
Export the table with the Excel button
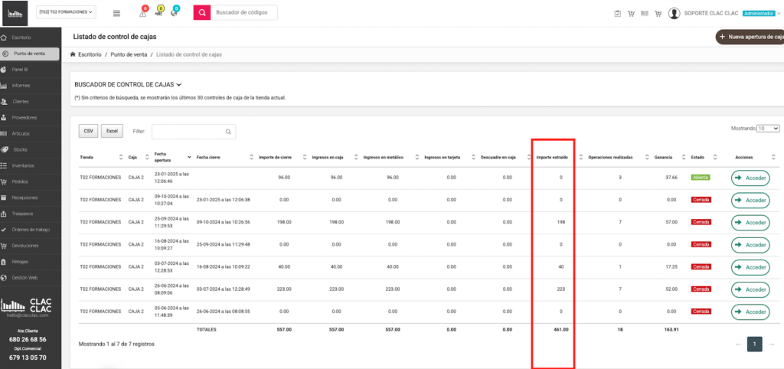coord(112,131)
